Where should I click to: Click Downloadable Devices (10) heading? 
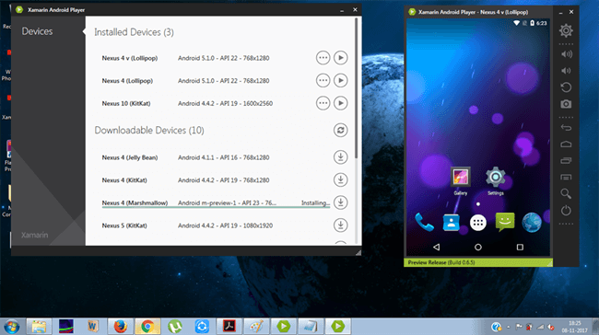tap(149, 131)
